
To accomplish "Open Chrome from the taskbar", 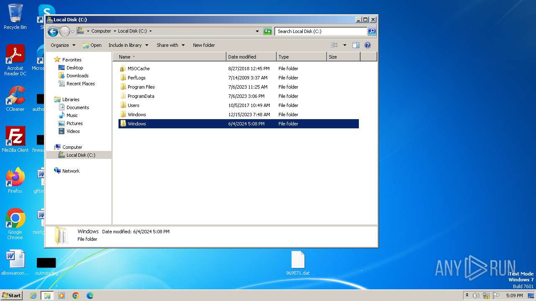I will (x=76, y=296).
